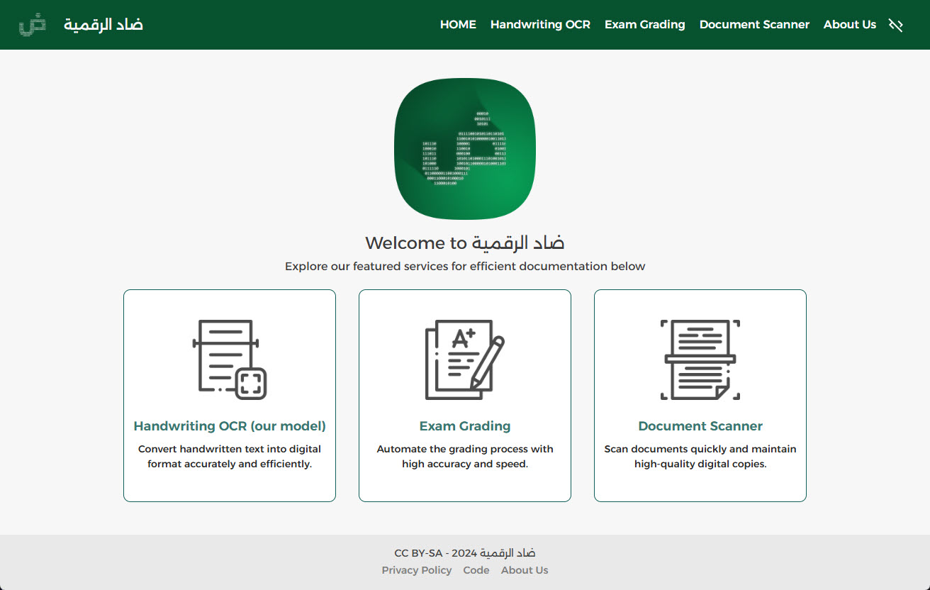Open the Handwriting OCR (our model) card title
The width and height of the screenshot is (930, 590).
[230, 426]
